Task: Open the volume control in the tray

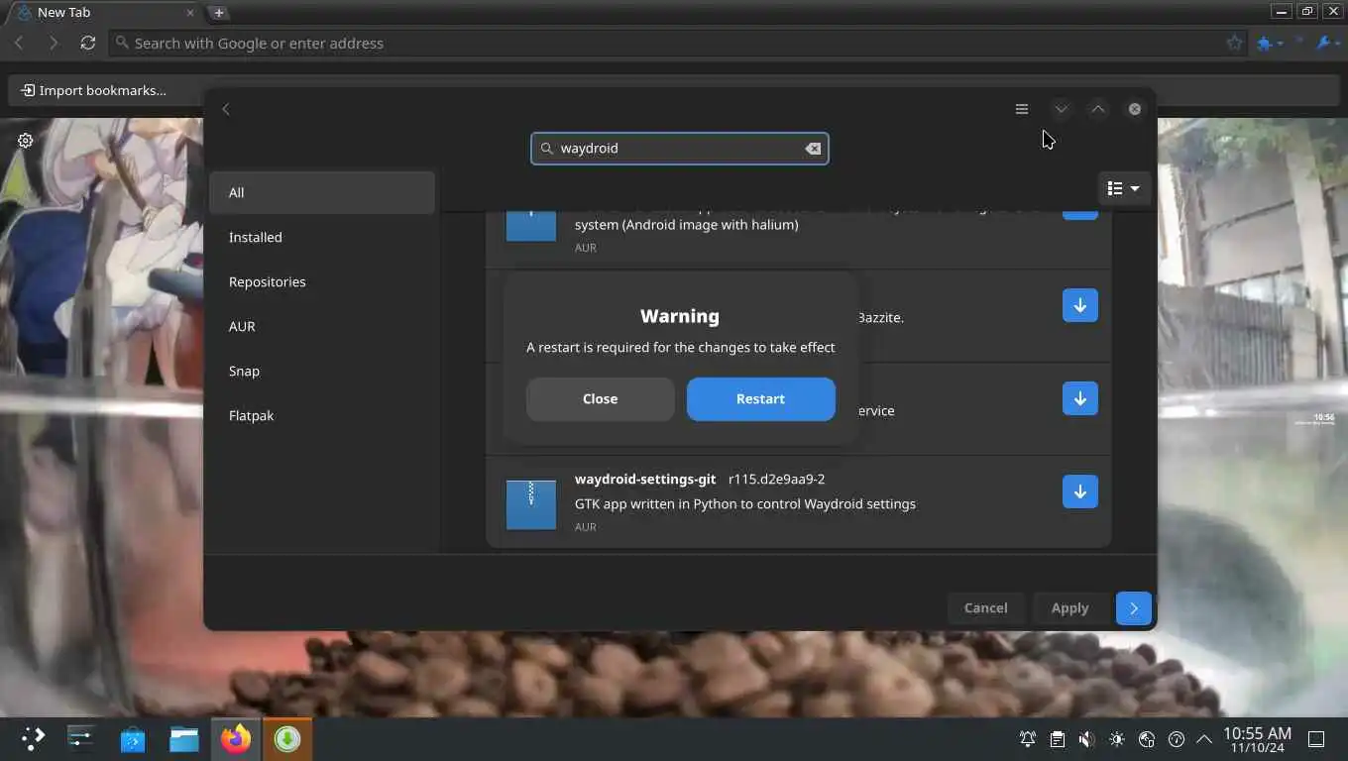Action: tap(1087, 739)
